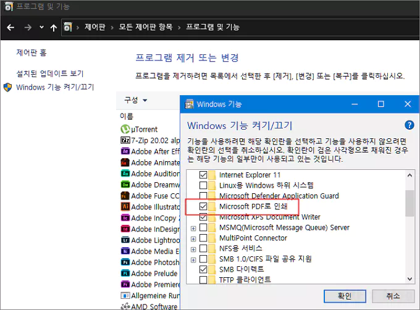
Task: Select the Adobe Illustrator icon
Action: coord(125,207)
